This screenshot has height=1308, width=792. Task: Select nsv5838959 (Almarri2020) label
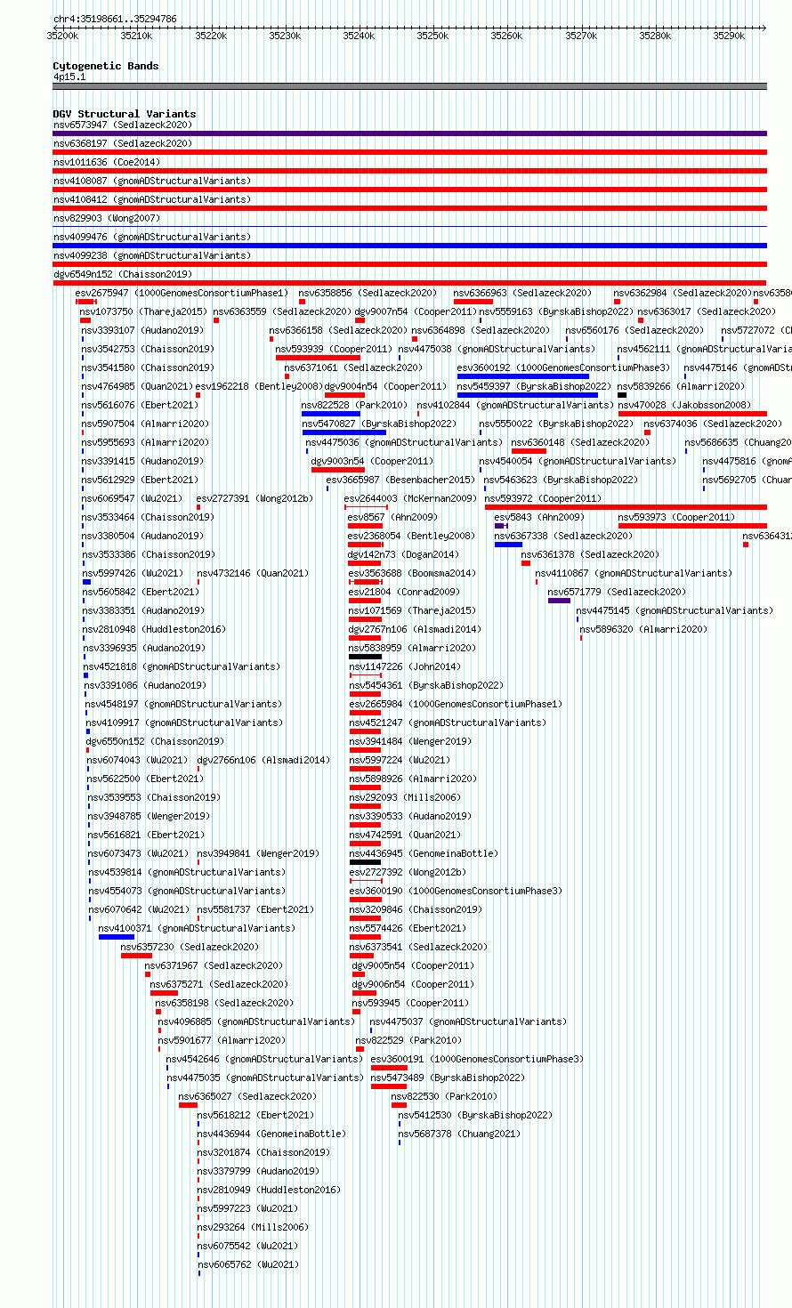(x=413, y=648)
